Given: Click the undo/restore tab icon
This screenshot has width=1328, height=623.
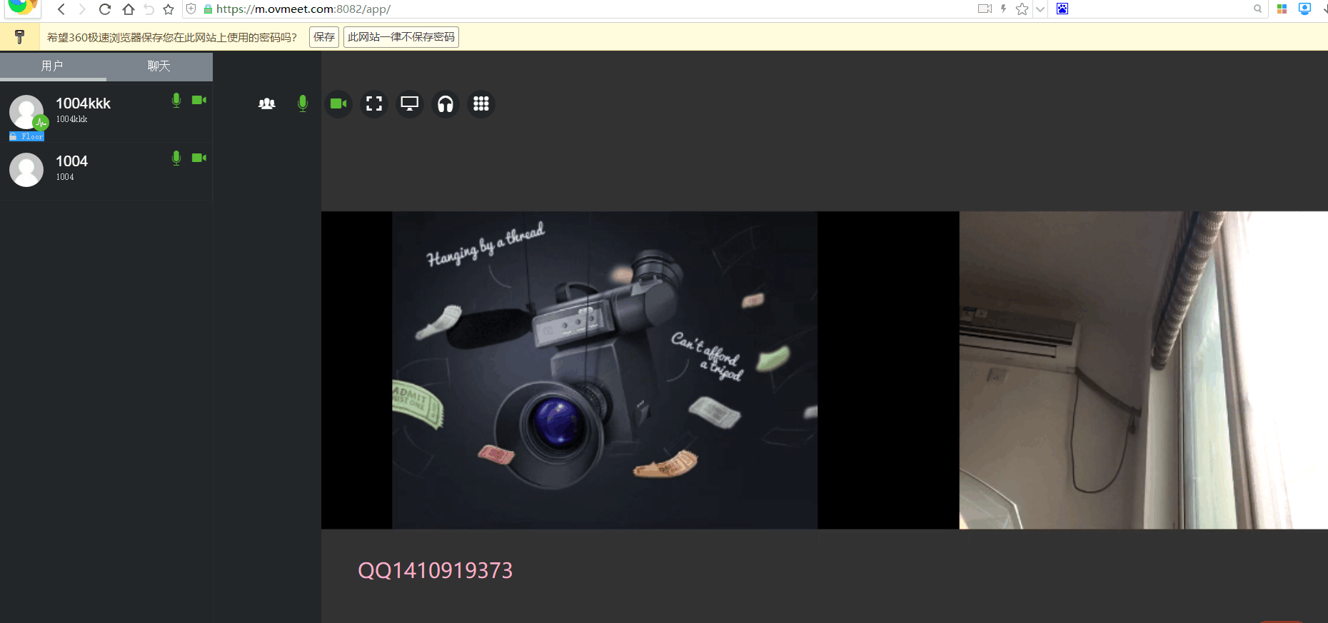Looking at the screenshot, I should point(149,9).
